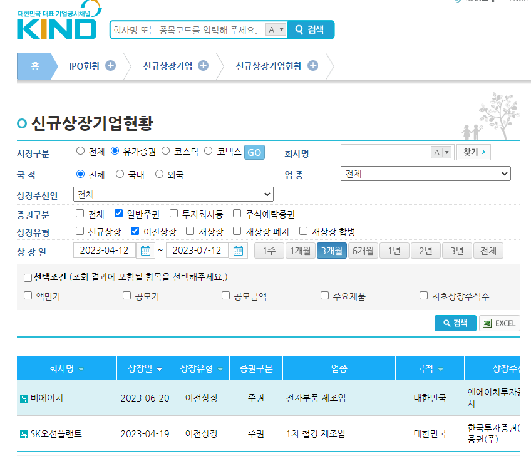Expand the 업종 dropdown
The width and height of the screenshot is (531, 456).
pyautogui.click(x=425, y=174)
